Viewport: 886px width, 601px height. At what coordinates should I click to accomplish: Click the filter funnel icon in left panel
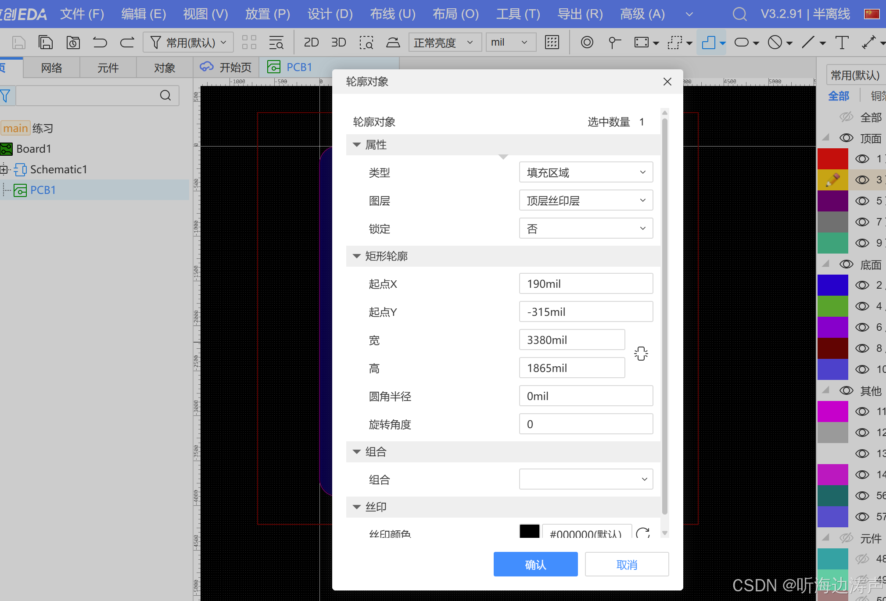[x=5, y=96]
